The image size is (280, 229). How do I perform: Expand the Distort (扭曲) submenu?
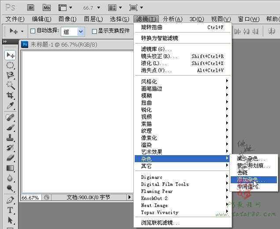tap(183, 102)
